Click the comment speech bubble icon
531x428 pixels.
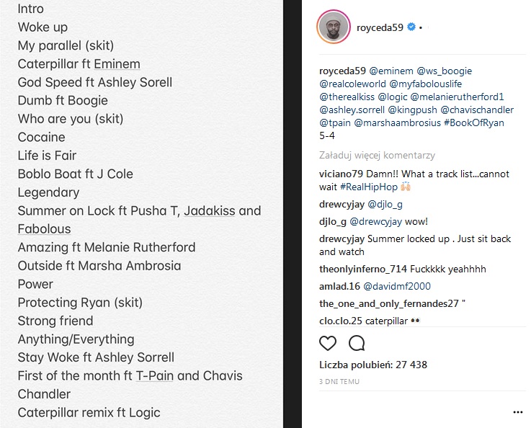coord(357,343)
